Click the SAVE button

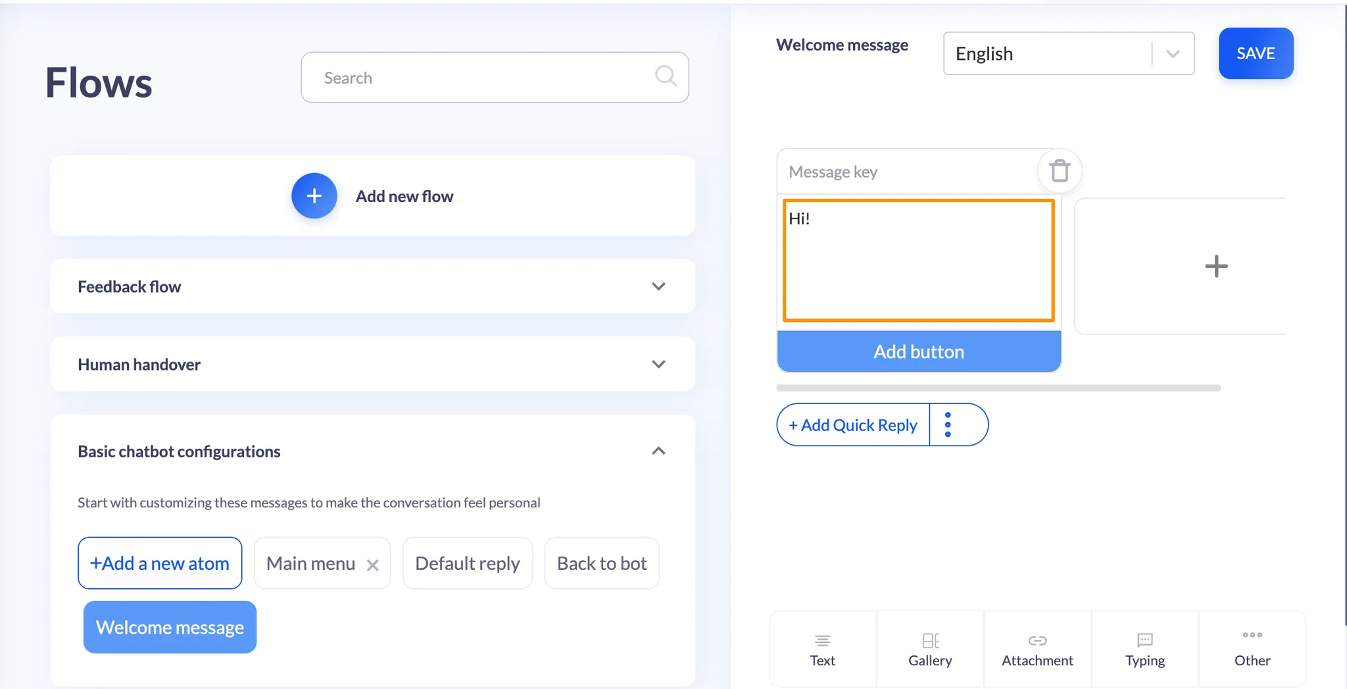1256,53
